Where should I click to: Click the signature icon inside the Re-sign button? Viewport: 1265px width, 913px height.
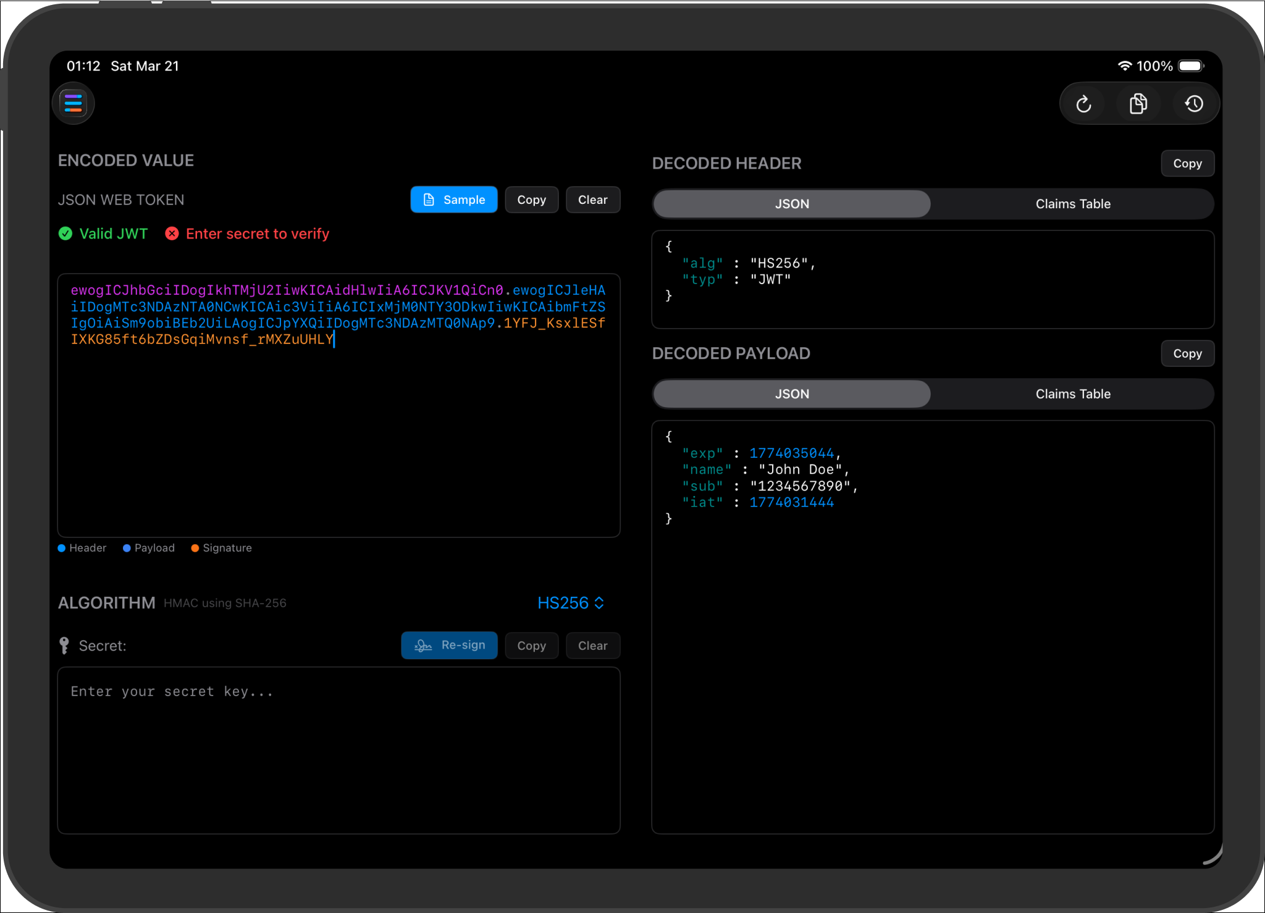tap(422, 645)
